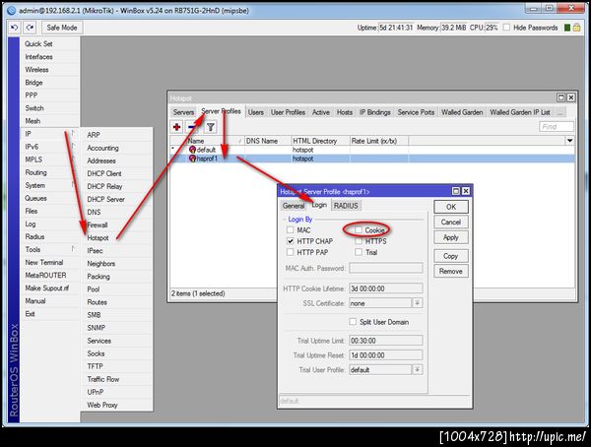
Task: Click the filter funnel icon in Hotspot window
Action: coord(211,127)
